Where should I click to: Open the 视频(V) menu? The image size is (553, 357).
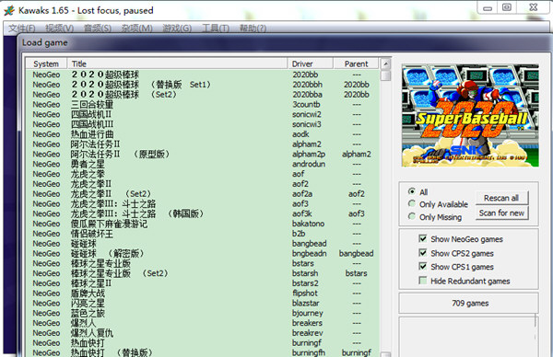click(59, 29)
